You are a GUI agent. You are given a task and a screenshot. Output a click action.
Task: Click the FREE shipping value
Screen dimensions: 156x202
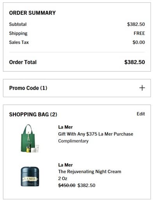click(139, 33)
